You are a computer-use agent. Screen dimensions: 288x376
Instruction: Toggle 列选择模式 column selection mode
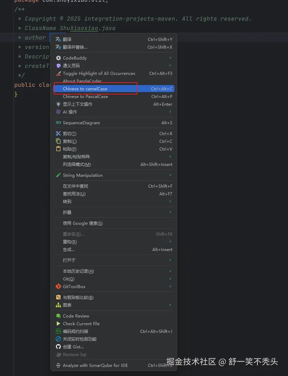(77, 165)
